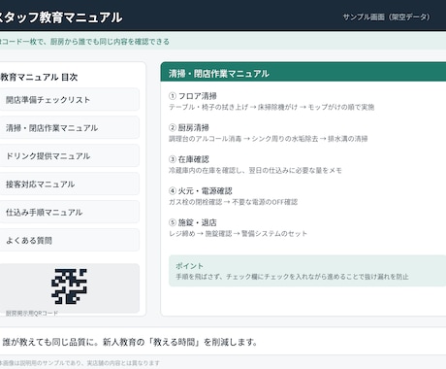Click the footer sample disclaimer note
Image resolution: width=446 pixels, height=369 pixels.
(x=80, y=363)
